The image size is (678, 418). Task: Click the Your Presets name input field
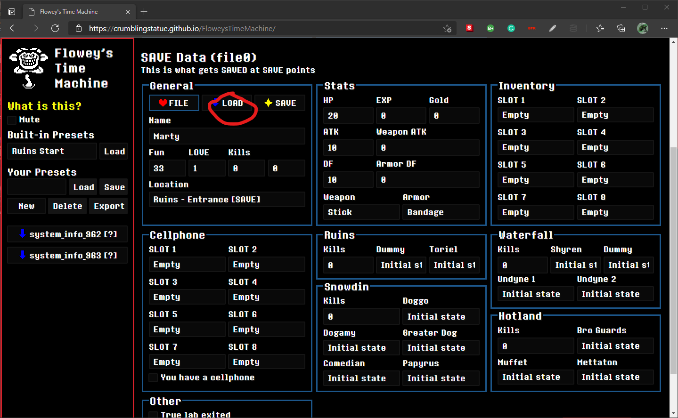coord(37,187)
